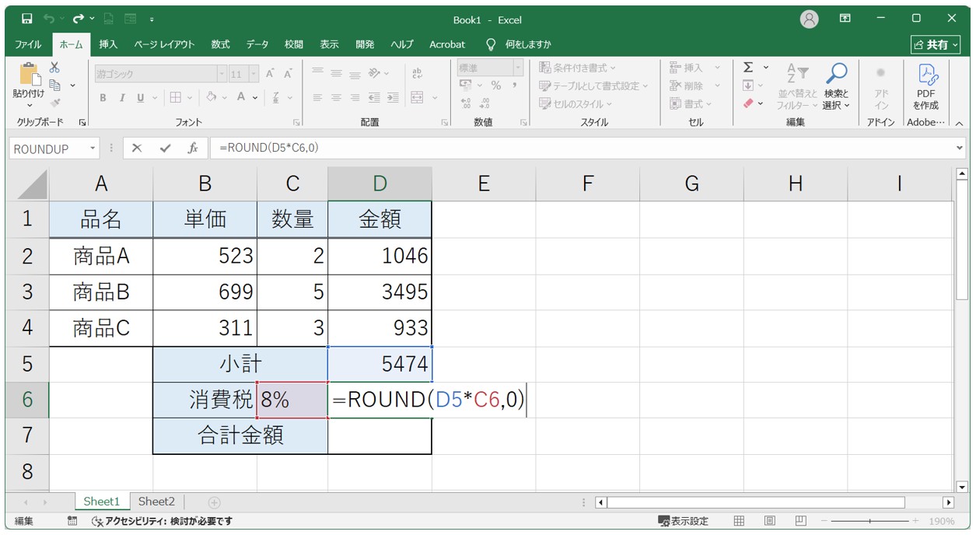
Task: Open the font color dropdown arrow
Action: click(x=256, y=98)
